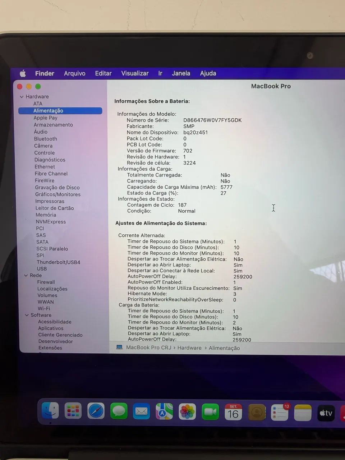Screen dimensions: 345x460
Task: Select Diagnósticos in the sidebar
Action: 50,160
